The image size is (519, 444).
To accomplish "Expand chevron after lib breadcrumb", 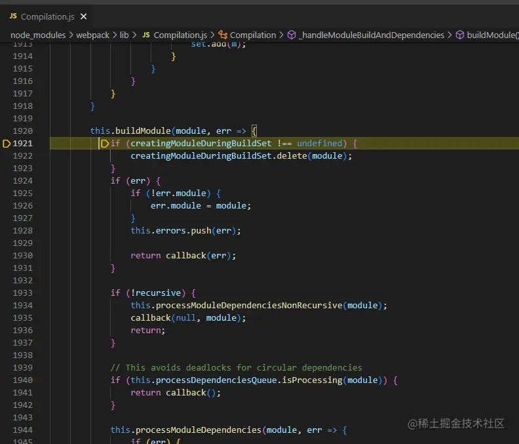I will pyautogui.click(x=134, y=35).
